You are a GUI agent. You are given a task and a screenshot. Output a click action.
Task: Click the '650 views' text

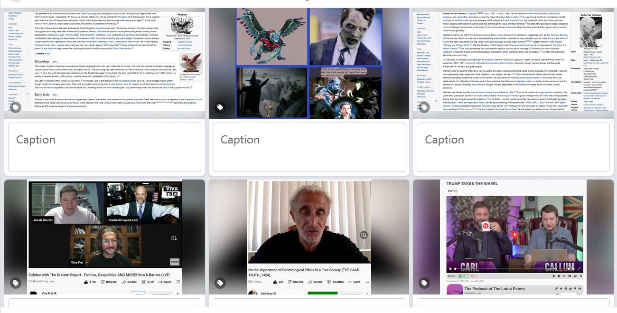255,282
